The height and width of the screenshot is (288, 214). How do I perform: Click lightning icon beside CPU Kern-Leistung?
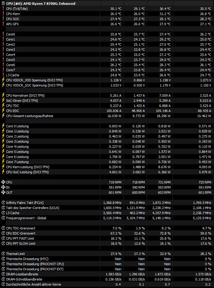point(3,167)
